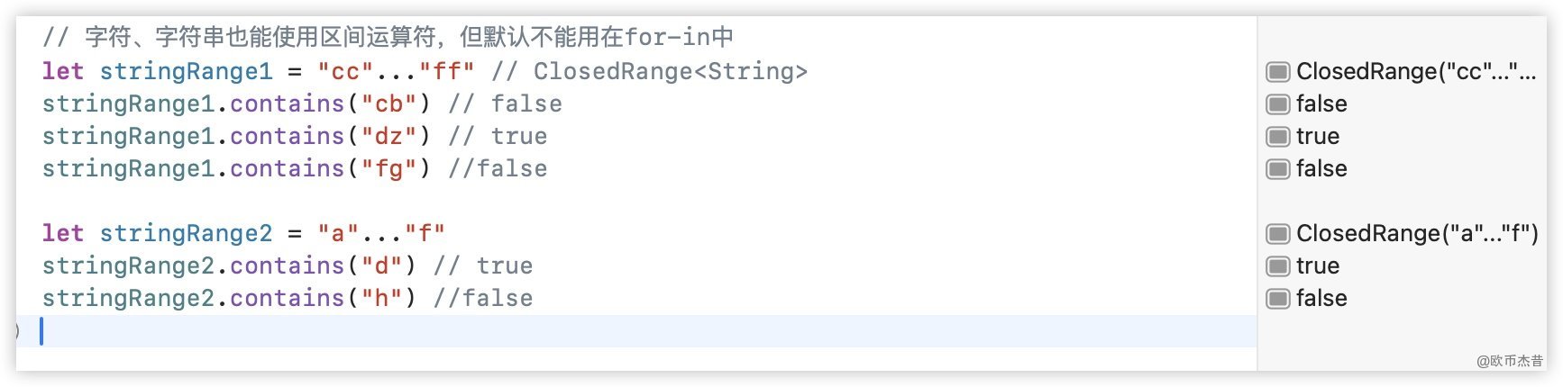This screenshot has width=1563, height=387.
Task: Click the "h" argument in contains call
Action: tap(381, 299)
